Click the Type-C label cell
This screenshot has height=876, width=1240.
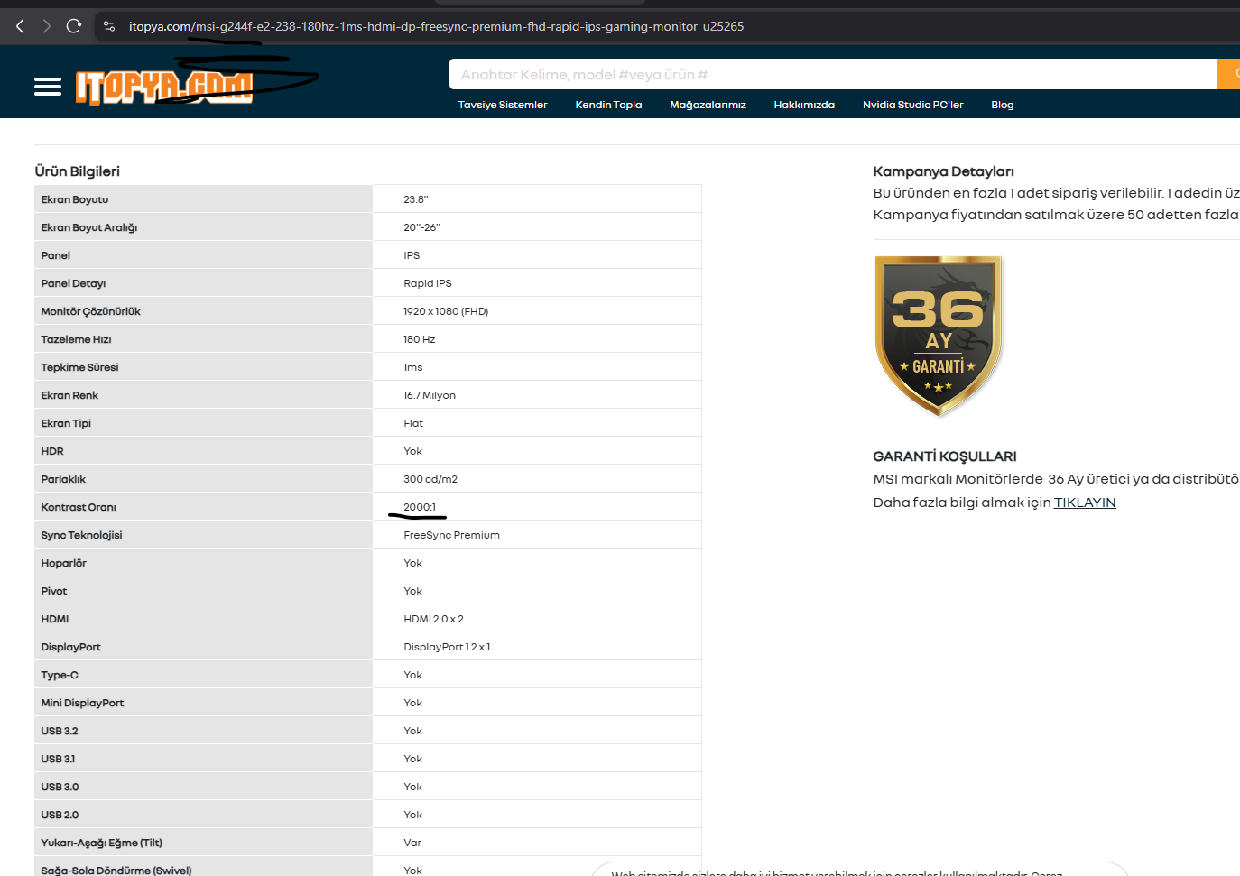(x=203, y=675)
